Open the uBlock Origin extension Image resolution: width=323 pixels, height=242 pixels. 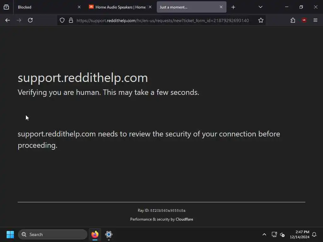pyautogui.click(x=304, y=20)
